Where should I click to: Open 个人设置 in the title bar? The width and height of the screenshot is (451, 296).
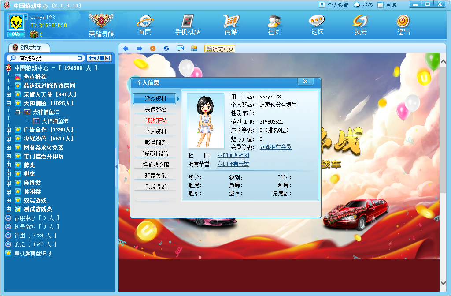tap(334, 5)
